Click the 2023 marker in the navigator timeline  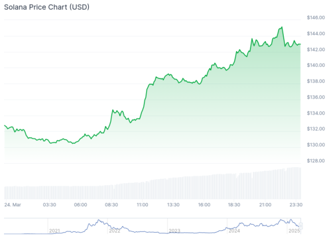pyautogui.click(x=174, y=231)
